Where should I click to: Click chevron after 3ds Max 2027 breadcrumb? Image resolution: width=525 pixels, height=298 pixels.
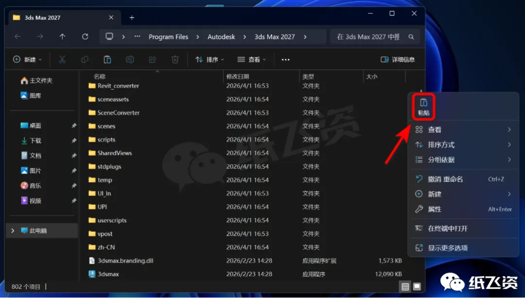tap(305, 37)
